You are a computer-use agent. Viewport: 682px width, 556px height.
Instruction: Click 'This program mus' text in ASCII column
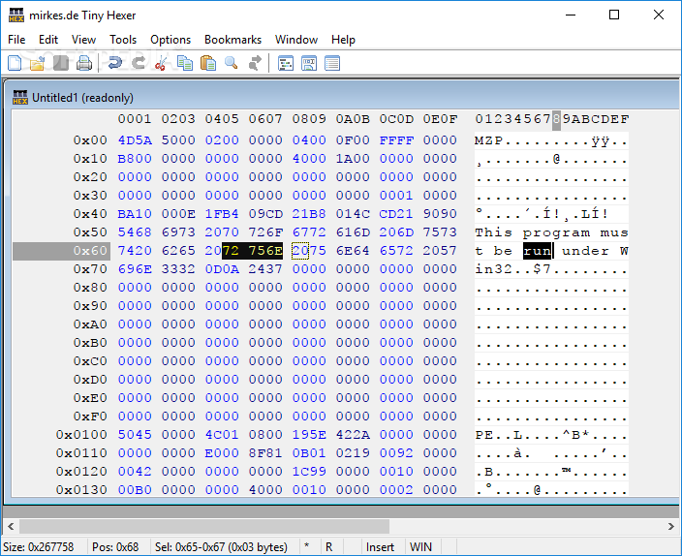click(551, 232)
